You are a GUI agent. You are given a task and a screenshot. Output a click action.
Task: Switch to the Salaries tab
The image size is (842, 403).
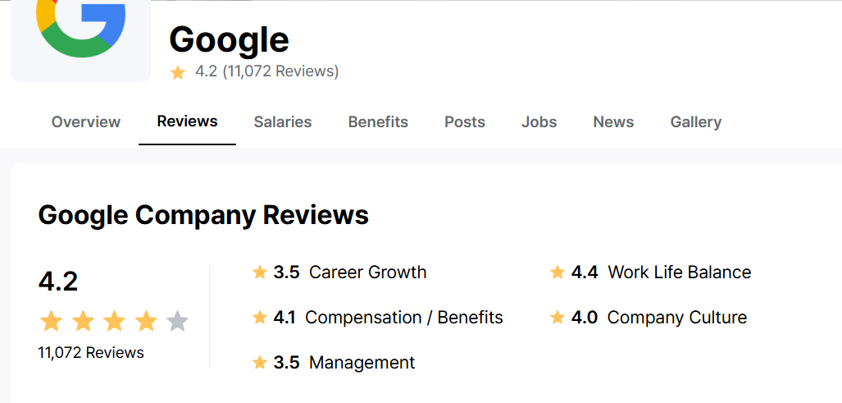(x=283, y=122)
